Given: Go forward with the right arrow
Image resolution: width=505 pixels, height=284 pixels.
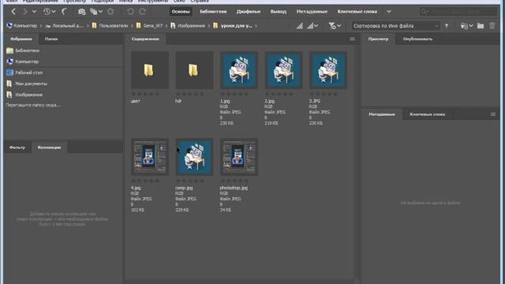Looking at the screenshot, I should 24,12.
